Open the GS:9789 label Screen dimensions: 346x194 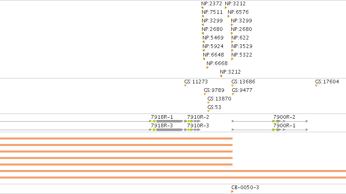click(x=214, y=90)
